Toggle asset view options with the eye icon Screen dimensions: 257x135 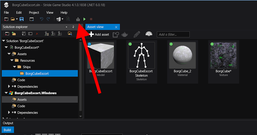(149, 34)
